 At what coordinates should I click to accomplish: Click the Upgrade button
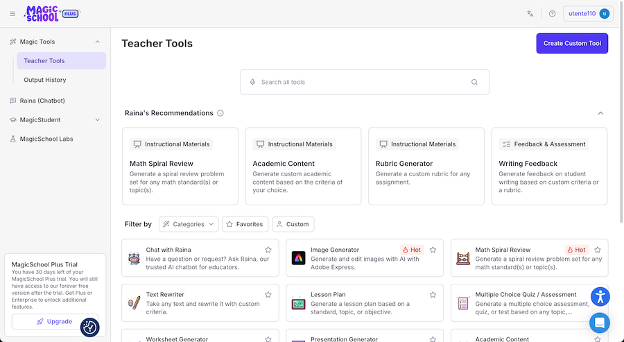tap(55, 322)
